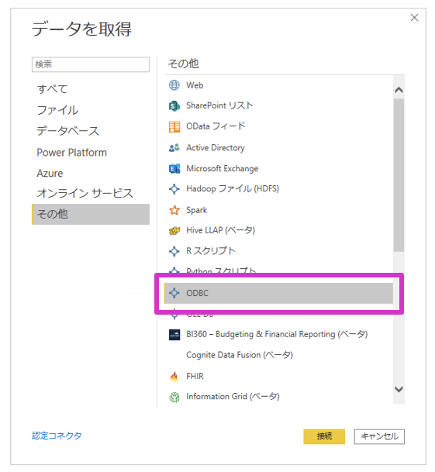Screen dimensions: 435x472
Task: Click the BI360 logo icon
Action: coord(174,335)
